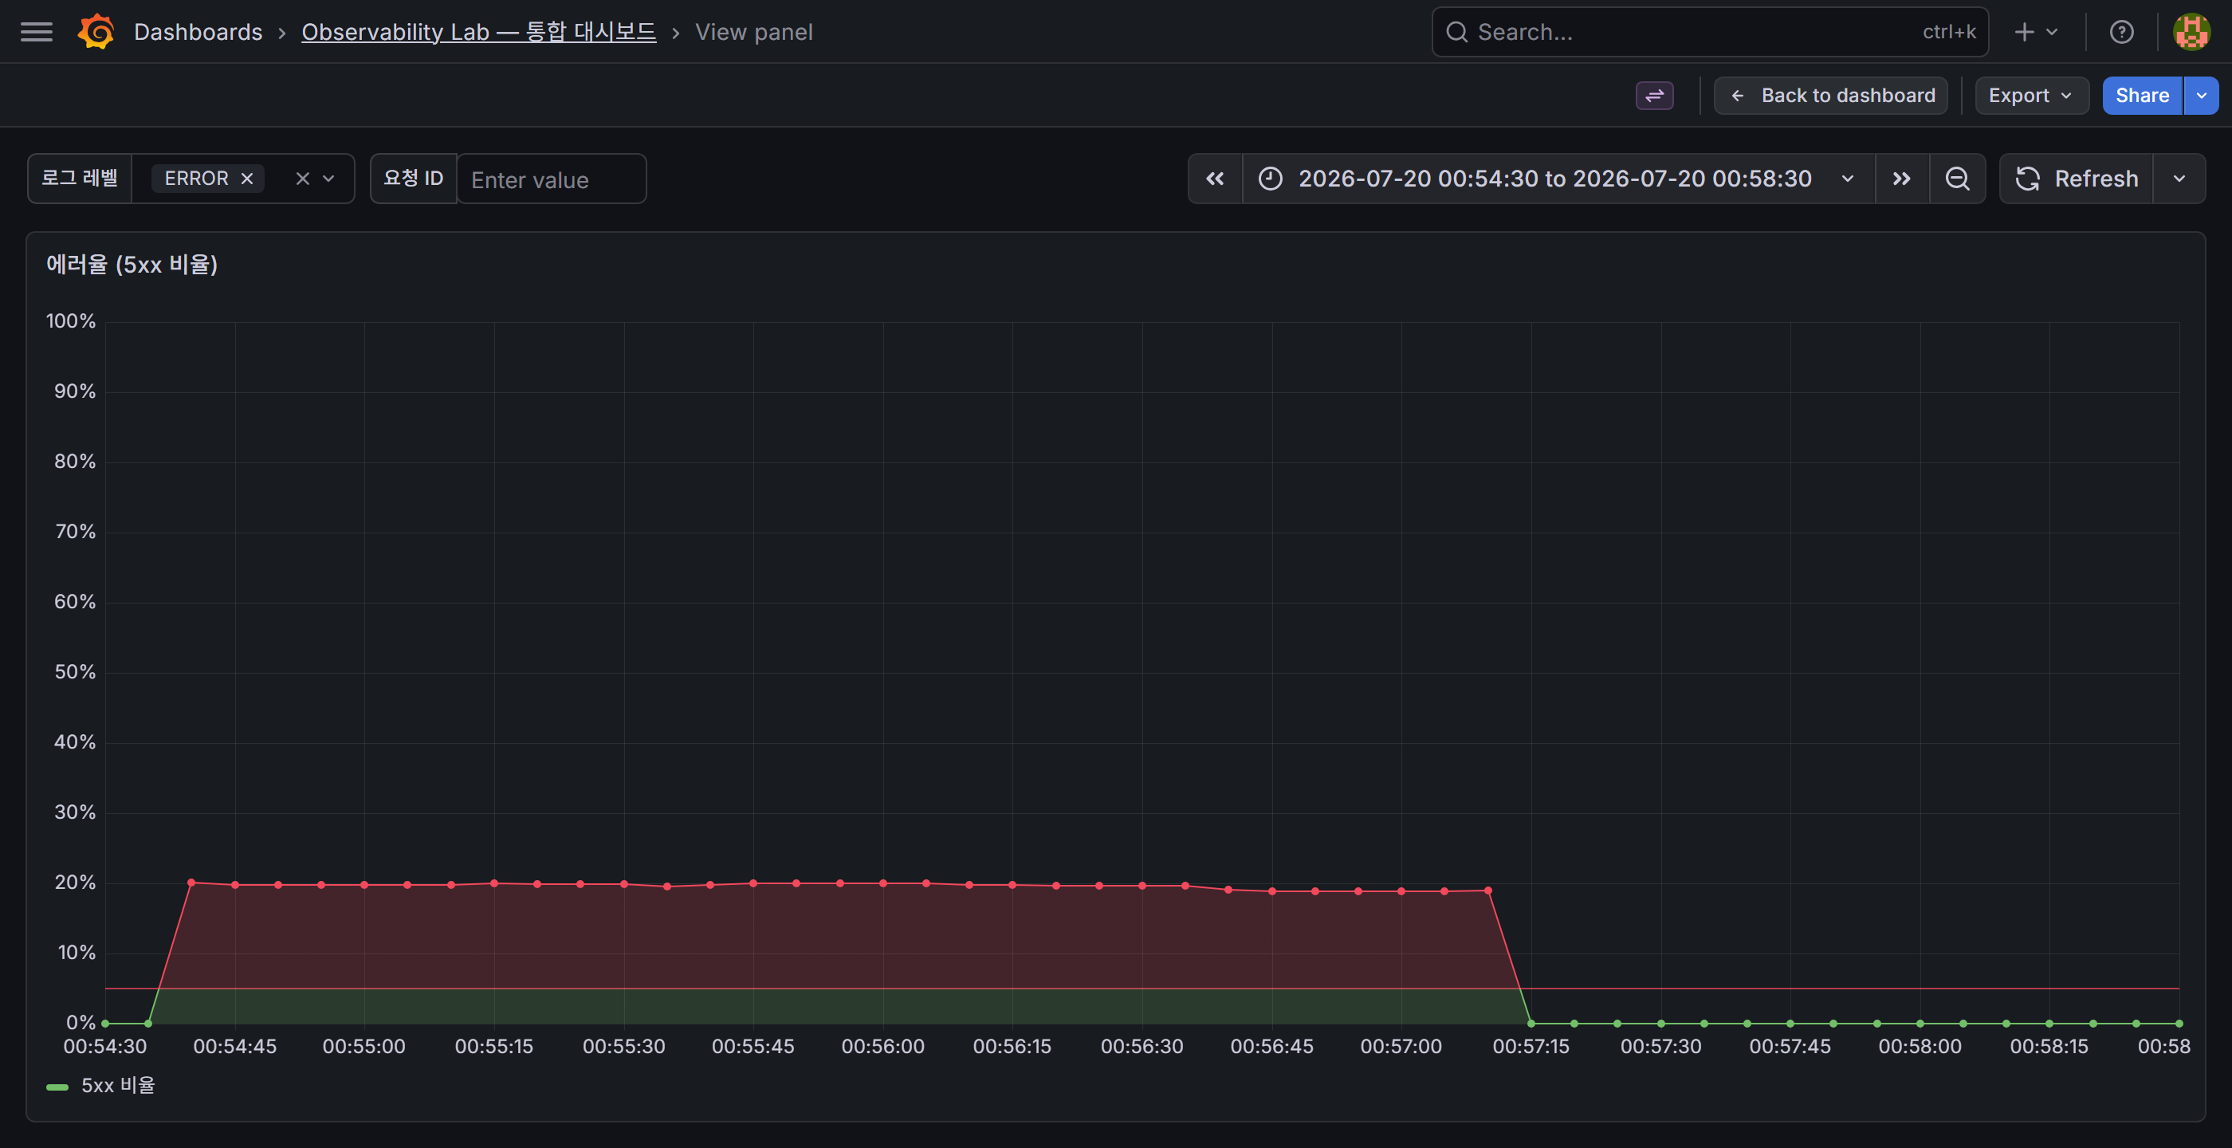Click the View panel breadcrumb text
The height and width of the screenshot is (1148, 2232).
tap(754, 32)
